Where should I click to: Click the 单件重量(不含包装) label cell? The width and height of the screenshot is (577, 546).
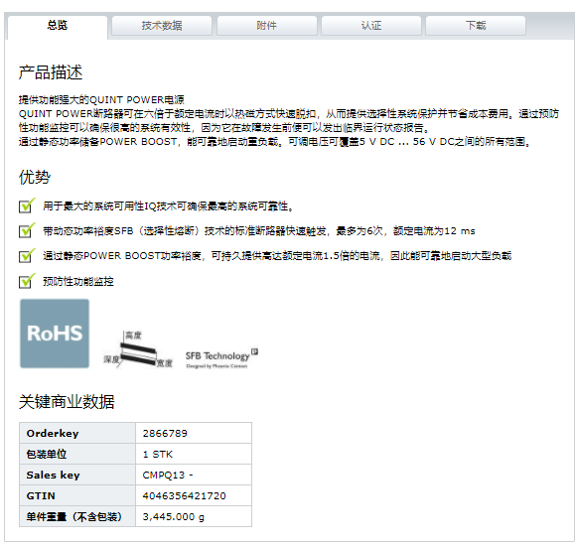coord(77,516)
